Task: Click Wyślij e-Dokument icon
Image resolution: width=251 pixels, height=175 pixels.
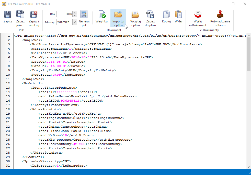Action: (x=198, y=15)
